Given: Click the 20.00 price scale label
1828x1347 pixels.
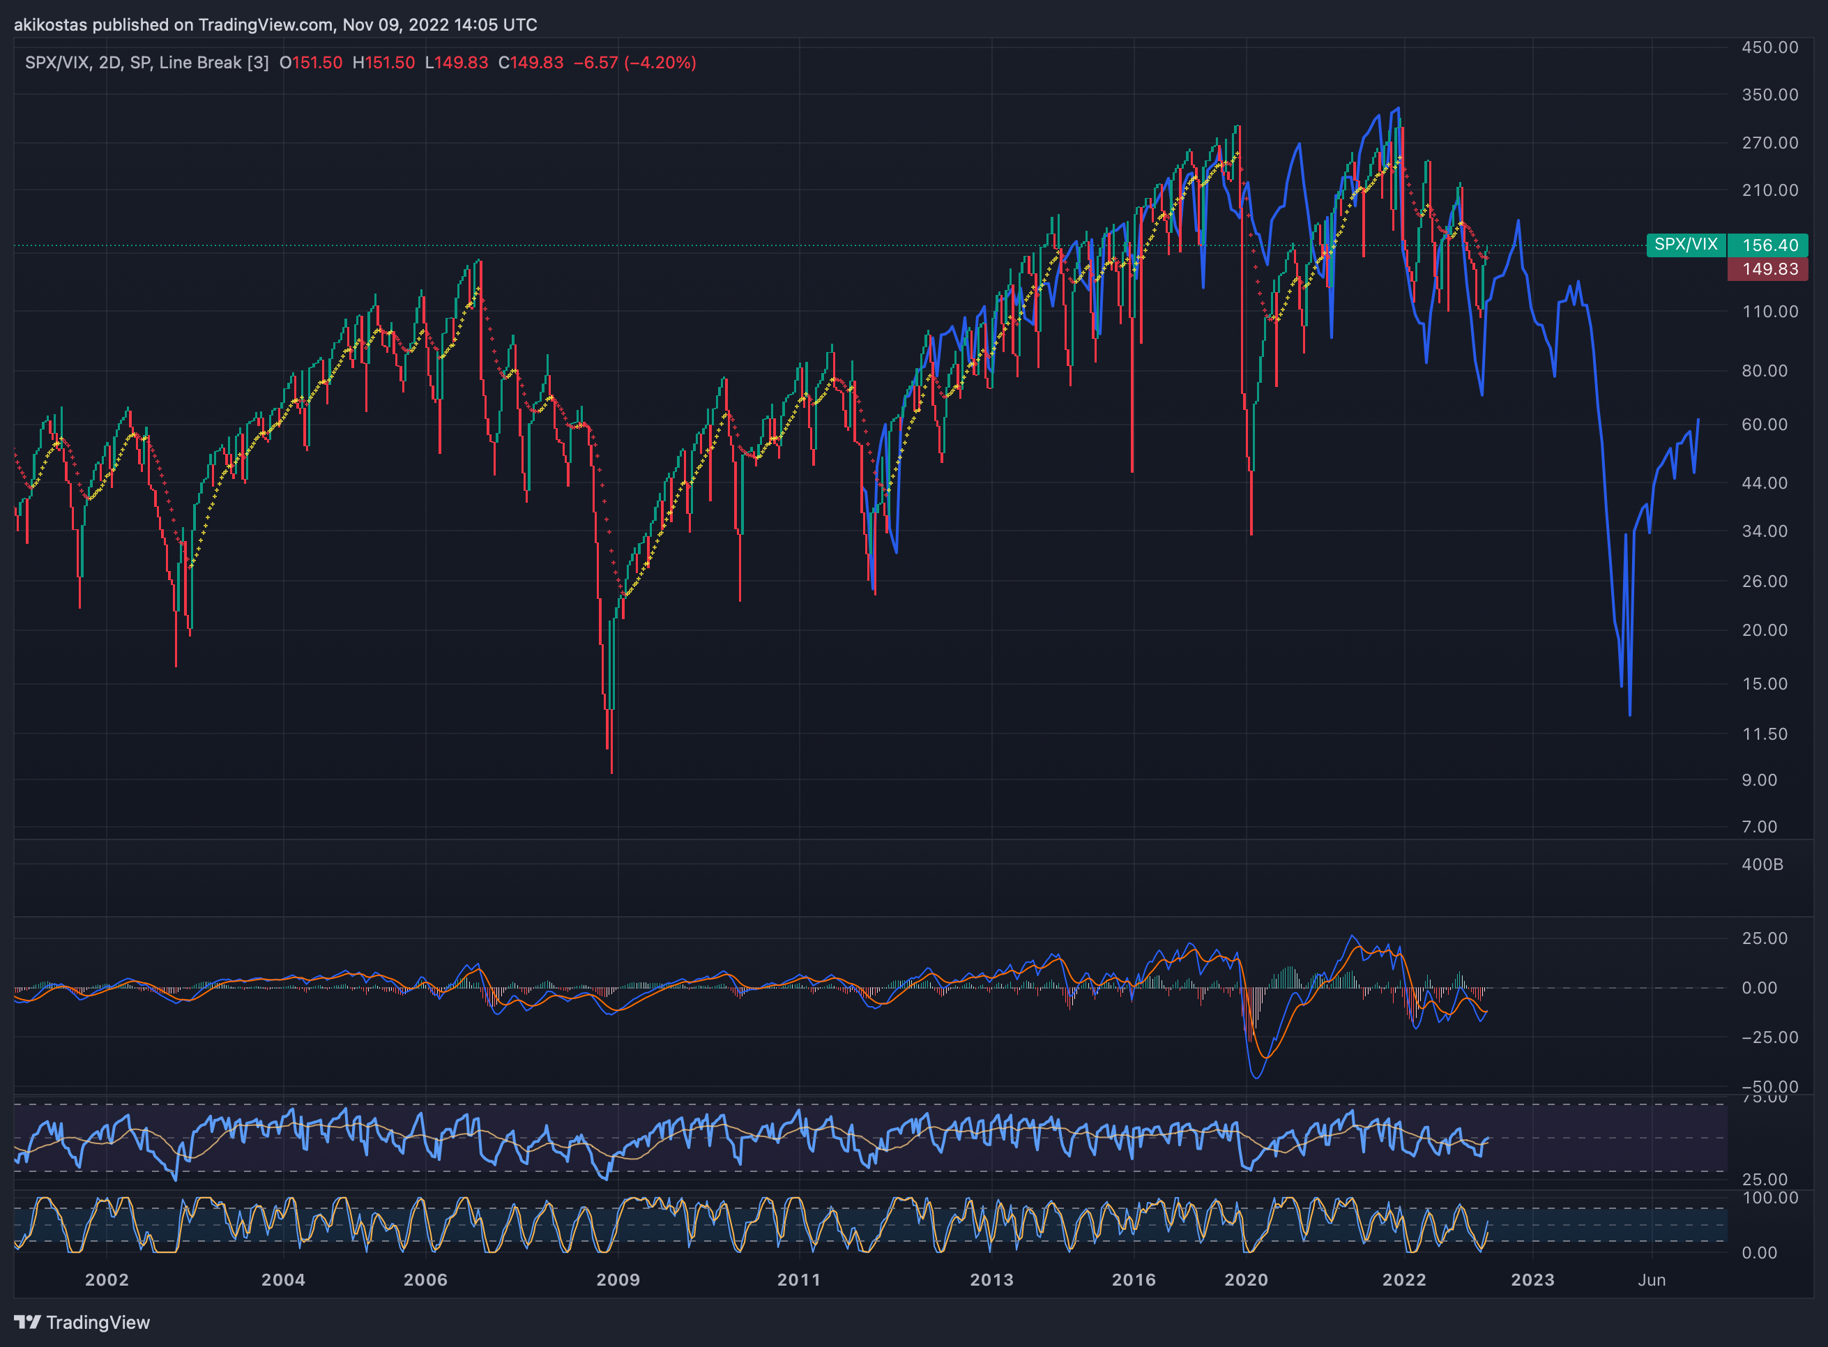Looking at the screenshot, I should pyautogui.click(x=1765, y=630).
